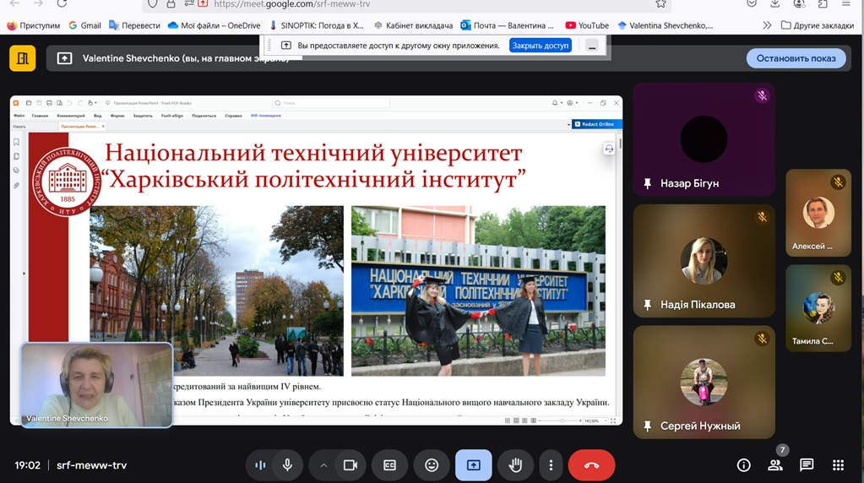The width and height of the screenshot is (864, 483).
Task: Open chat with everyone icon
Action: pos(807,465)
